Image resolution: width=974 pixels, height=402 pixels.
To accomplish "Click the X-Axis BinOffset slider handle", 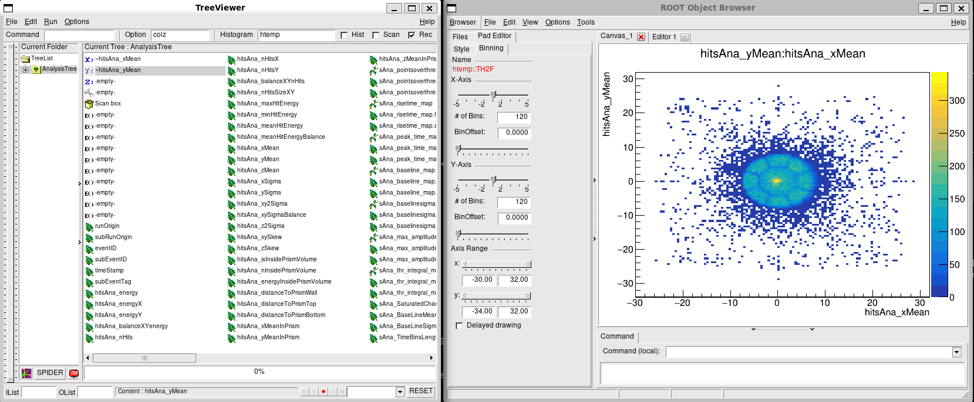I will [458, 149].
